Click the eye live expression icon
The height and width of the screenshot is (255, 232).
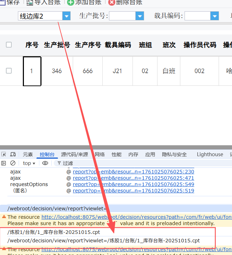[45, 163]
